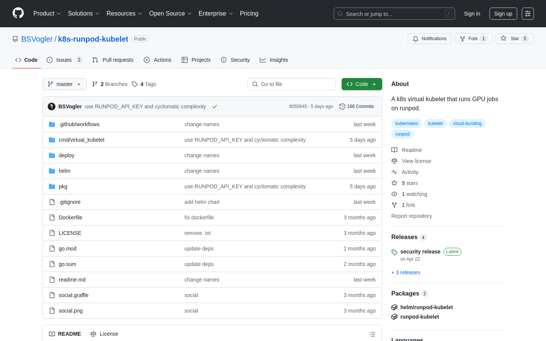Image resolution: width=546 pixels, height=341 pixels.
Task: Open the helm folder
Action: pos(64,171)
